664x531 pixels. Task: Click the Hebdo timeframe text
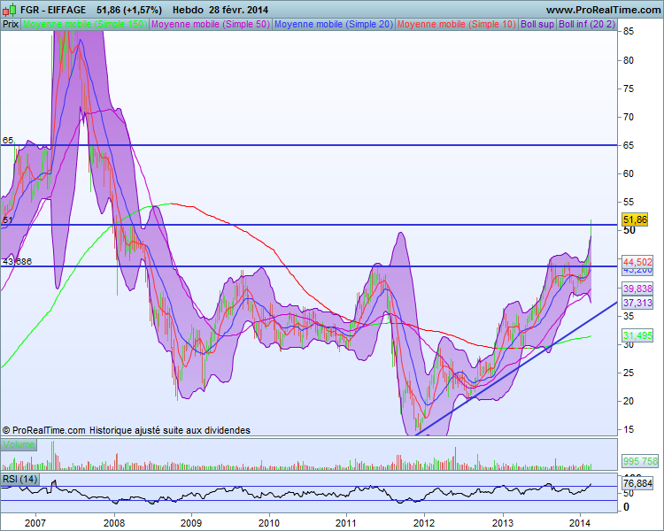[x=188, y=10]
